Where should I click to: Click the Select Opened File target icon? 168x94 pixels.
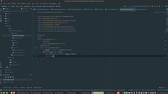22,9
